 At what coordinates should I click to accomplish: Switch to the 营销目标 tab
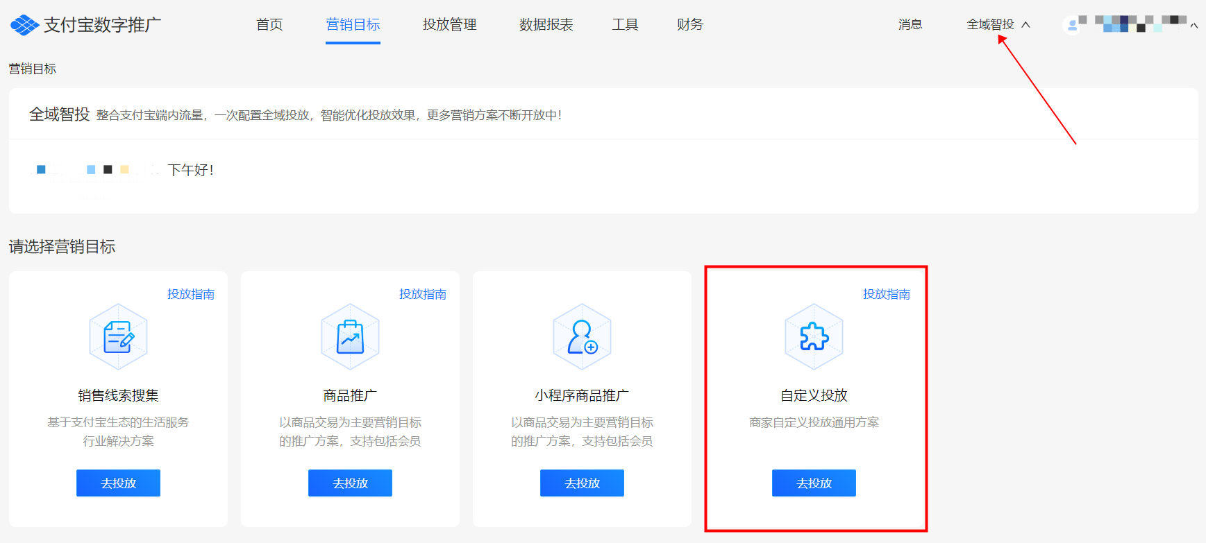353,25
